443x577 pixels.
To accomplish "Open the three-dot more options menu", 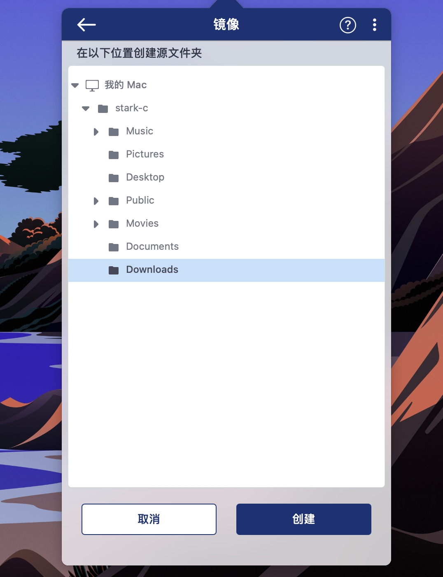I will click(x=375, y=25).
